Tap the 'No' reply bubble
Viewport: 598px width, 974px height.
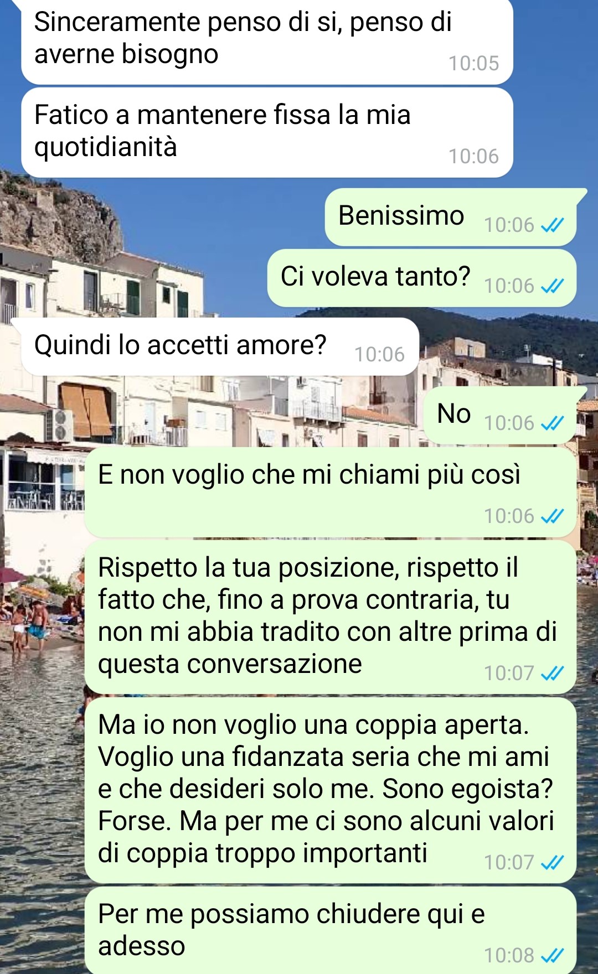[x=504, y=415]
